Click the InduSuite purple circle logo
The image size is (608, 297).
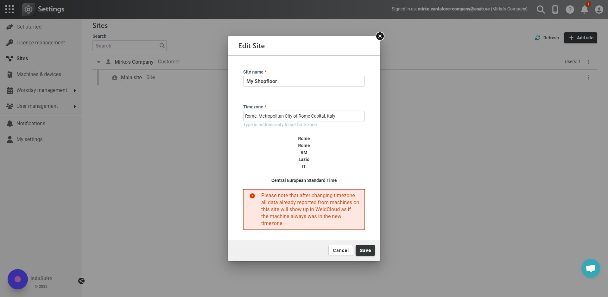(x=18, y=279)
